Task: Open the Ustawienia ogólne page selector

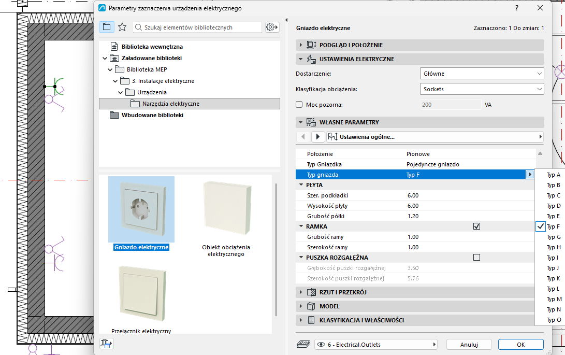Action: 434,137
